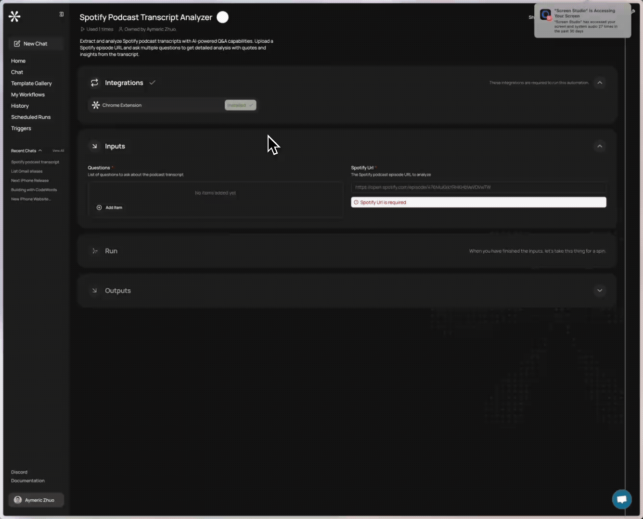Screen dimensions: 643x519
Task: Click the Chrome Extension asterisk icon
Action: [x=96, y=105]
